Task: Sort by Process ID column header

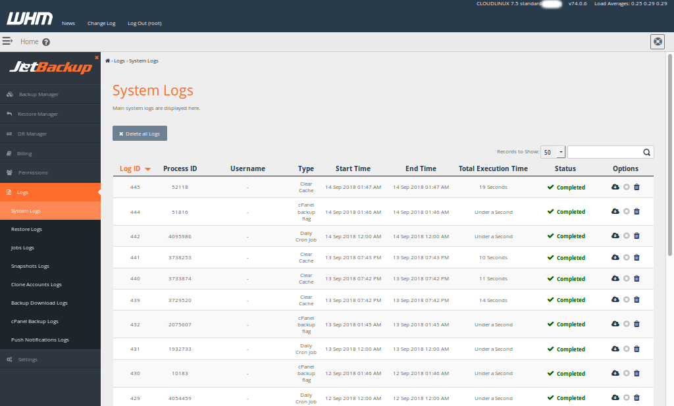Action: (180, 169)
